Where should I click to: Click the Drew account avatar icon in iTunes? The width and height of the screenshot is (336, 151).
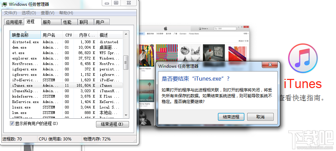tap(200, 29)
